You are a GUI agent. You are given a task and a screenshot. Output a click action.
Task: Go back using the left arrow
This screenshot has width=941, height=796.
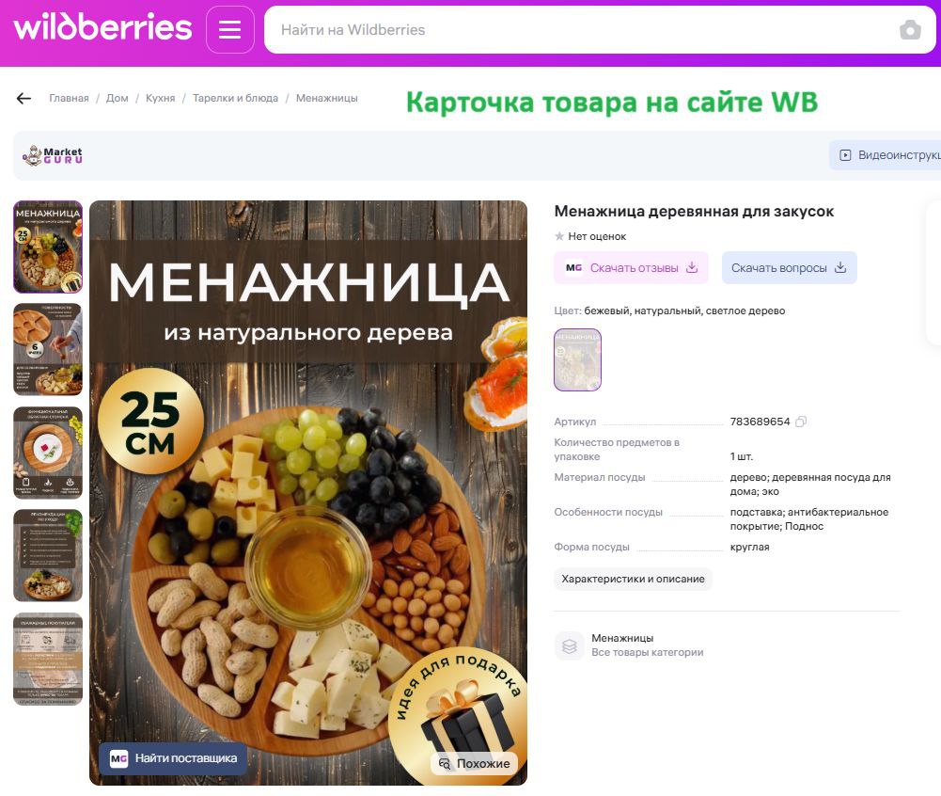pyautogui.click(x=24, y=99)
